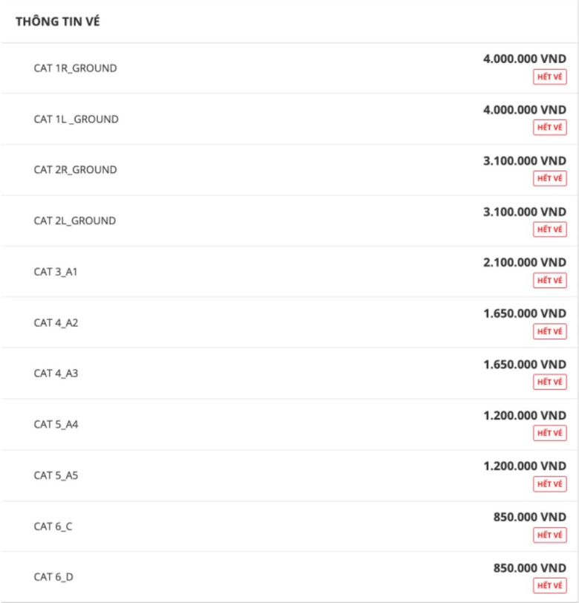Select the CAT 4_A2 ticket name
This screenshot has width=579, height=603.
[56, 322]
